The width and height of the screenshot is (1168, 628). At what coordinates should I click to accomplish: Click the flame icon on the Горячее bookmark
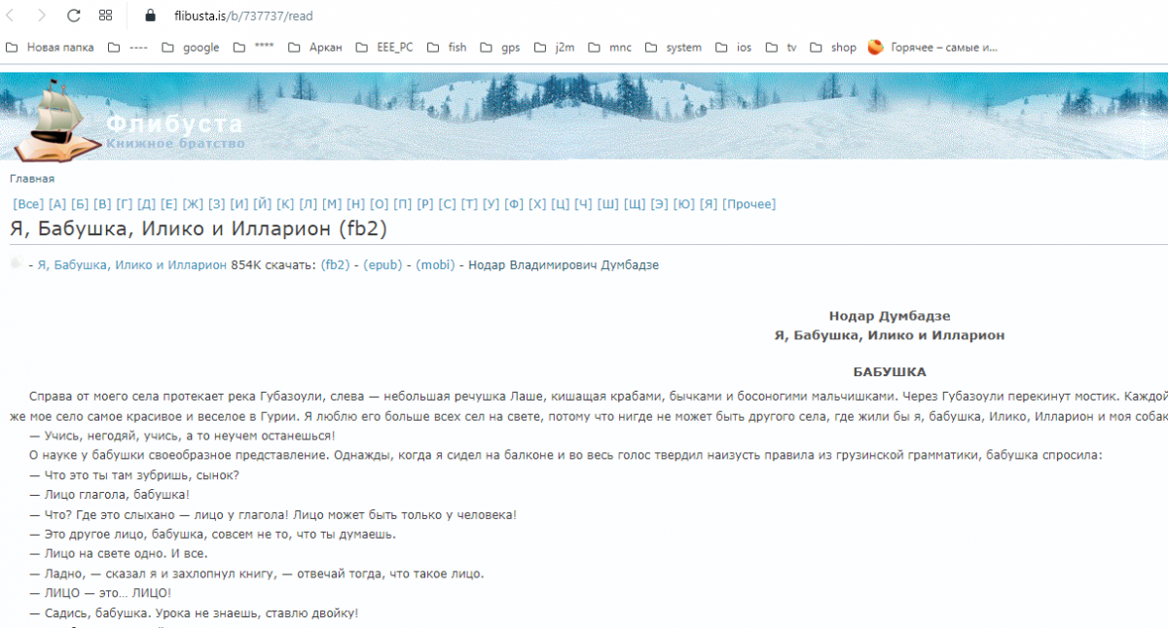tap(876, 47)
